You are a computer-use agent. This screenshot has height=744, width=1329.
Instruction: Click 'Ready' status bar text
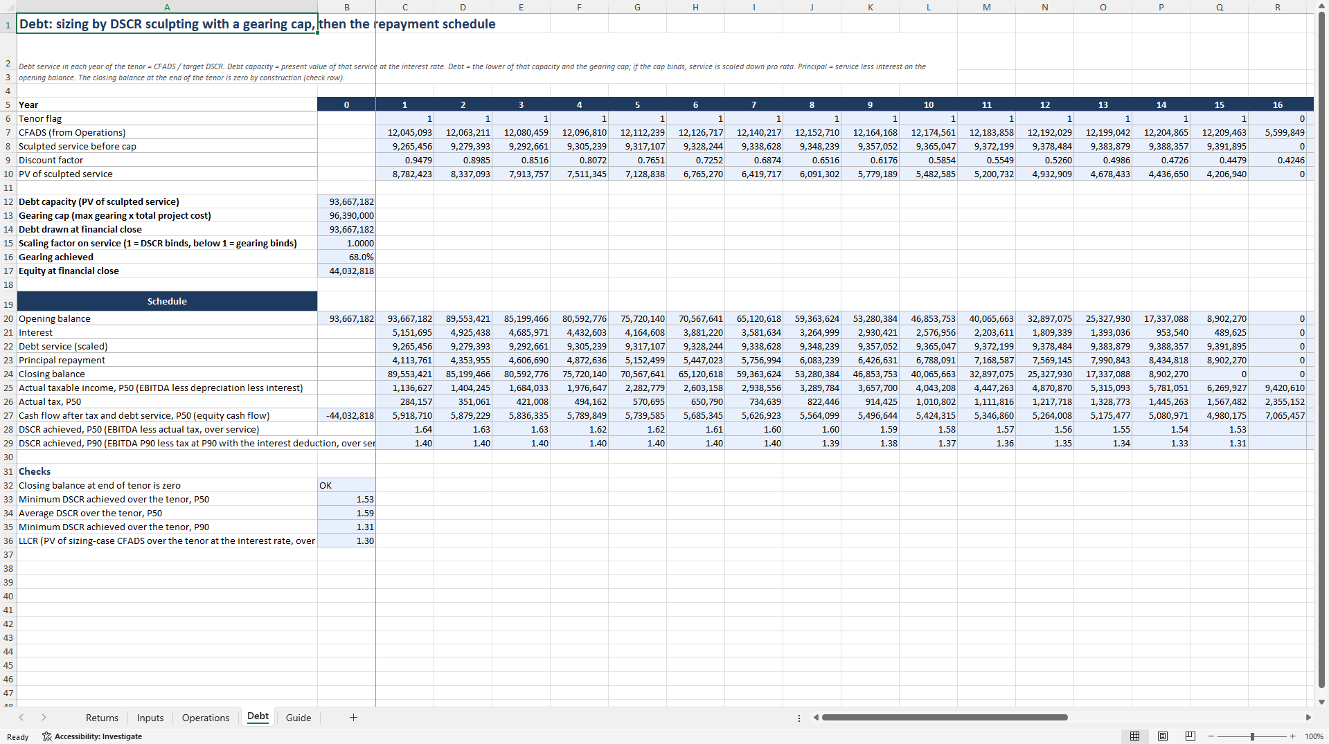coord(18,736)
